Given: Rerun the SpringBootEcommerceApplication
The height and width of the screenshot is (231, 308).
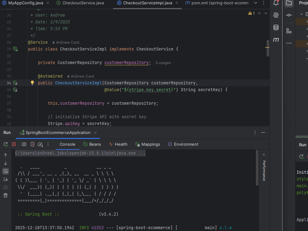Looking at the screenshot, I should [5, 144].
